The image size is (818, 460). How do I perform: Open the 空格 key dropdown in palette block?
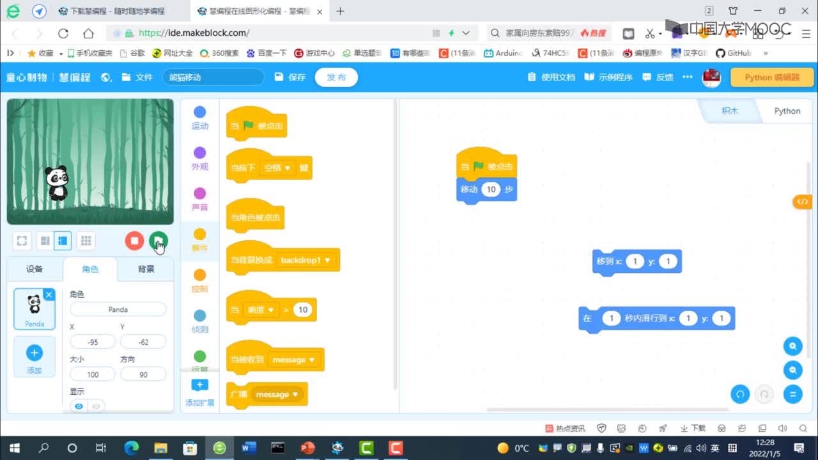(277, 168)
